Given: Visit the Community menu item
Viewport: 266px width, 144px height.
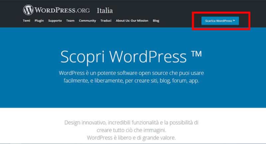Looking at the screenshot, I should click(87, 21).
